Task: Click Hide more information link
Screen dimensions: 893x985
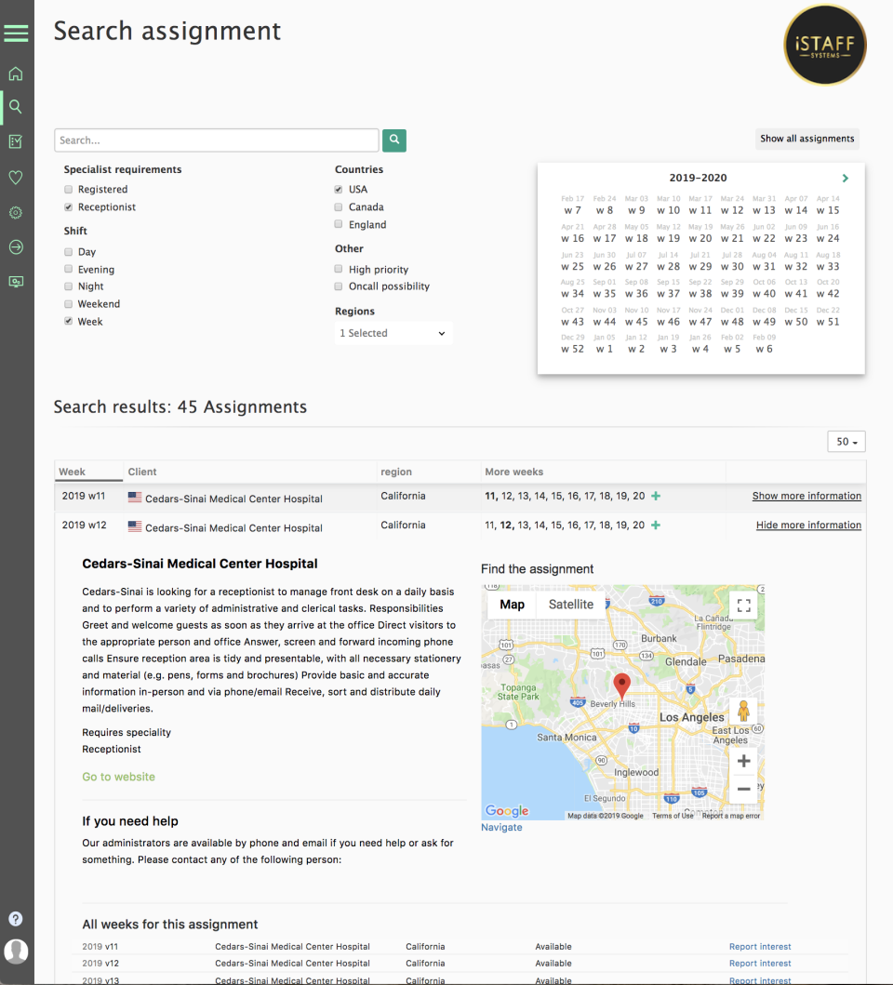Action: tap(808, 525)
